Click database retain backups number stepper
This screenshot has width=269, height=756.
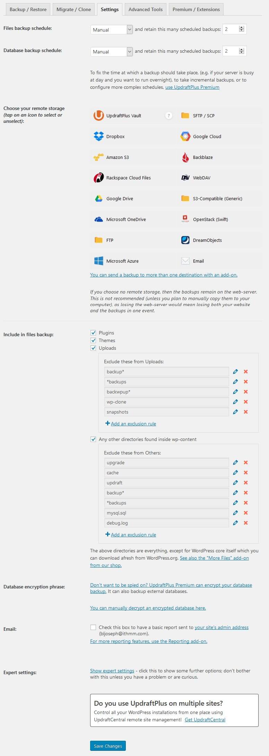(242, 51)
